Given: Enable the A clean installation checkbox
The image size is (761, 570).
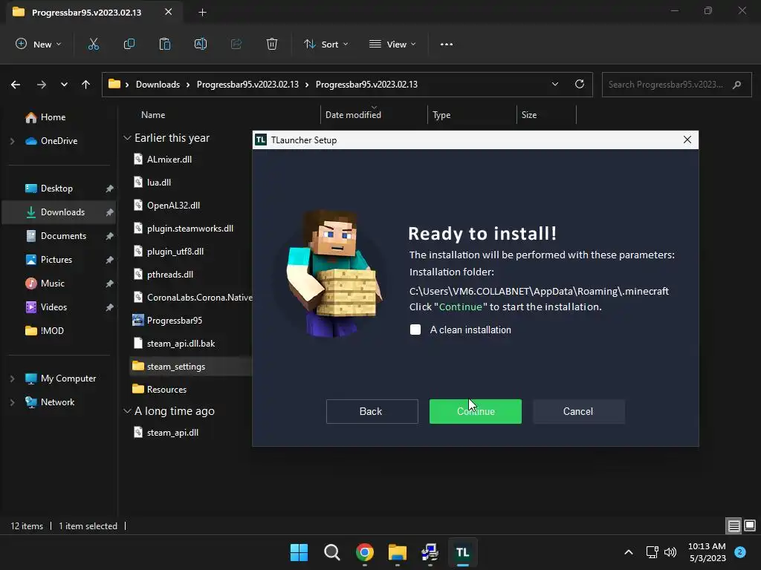Looking at the screenshot, I should point(415,330).
